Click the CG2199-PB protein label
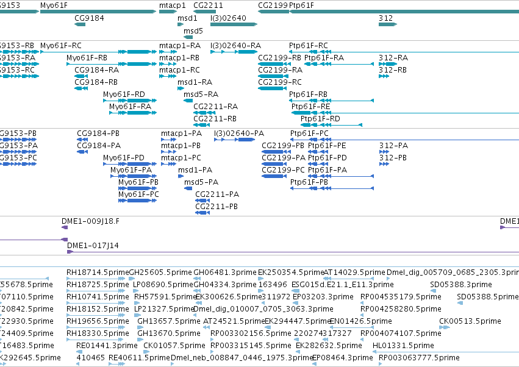 click(x=283, y=146)
